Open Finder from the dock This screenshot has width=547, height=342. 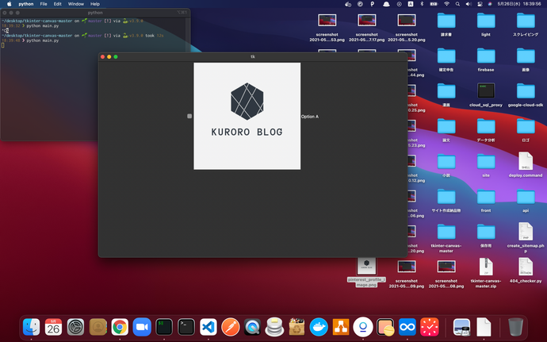(x=32, y=328)
